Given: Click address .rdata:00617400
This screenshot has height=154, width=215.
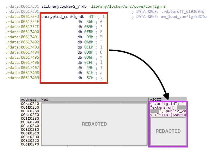Looking at the screenshot, I should point(22,32).
